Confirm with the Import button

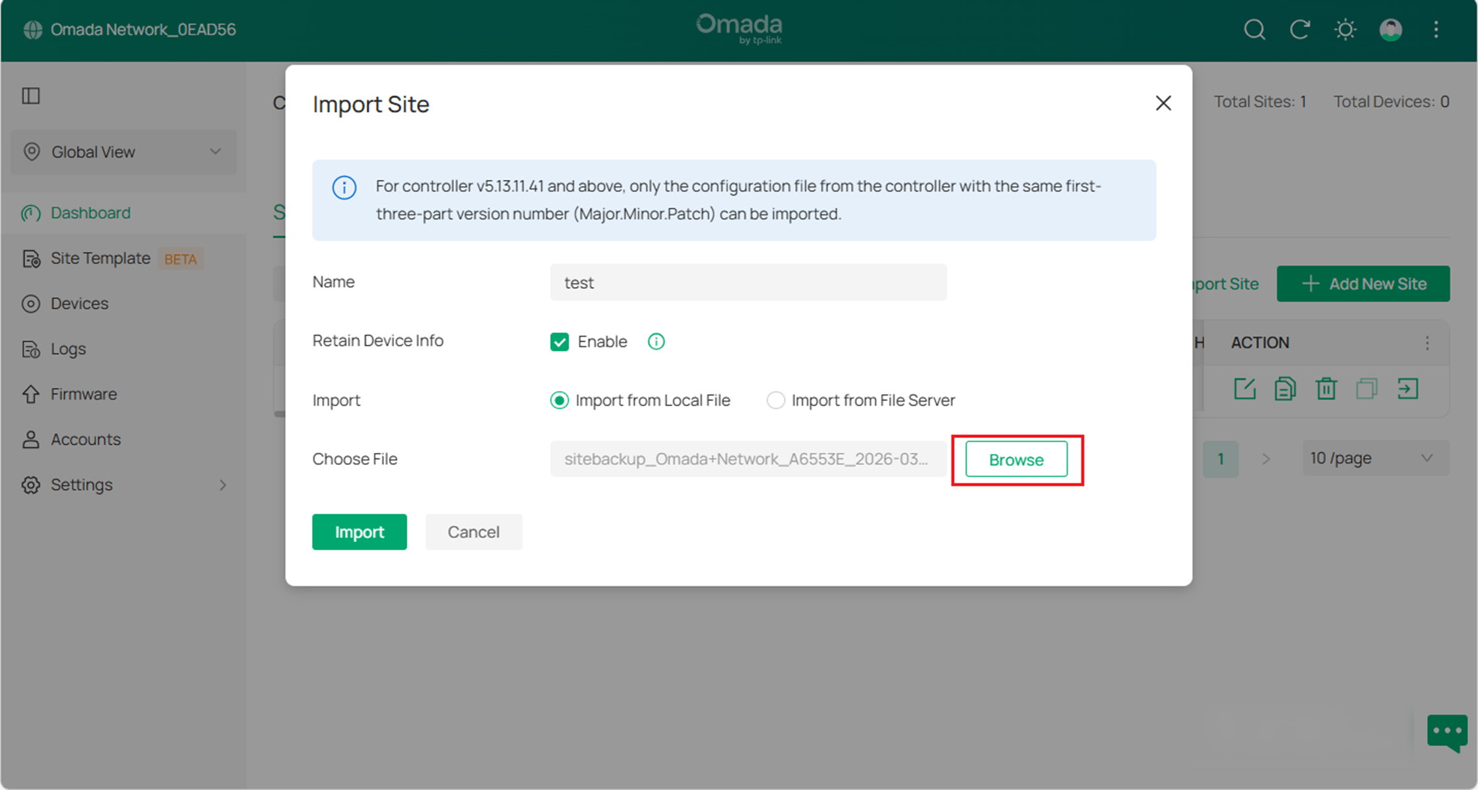pyautogui.click(x=359, y=532)
